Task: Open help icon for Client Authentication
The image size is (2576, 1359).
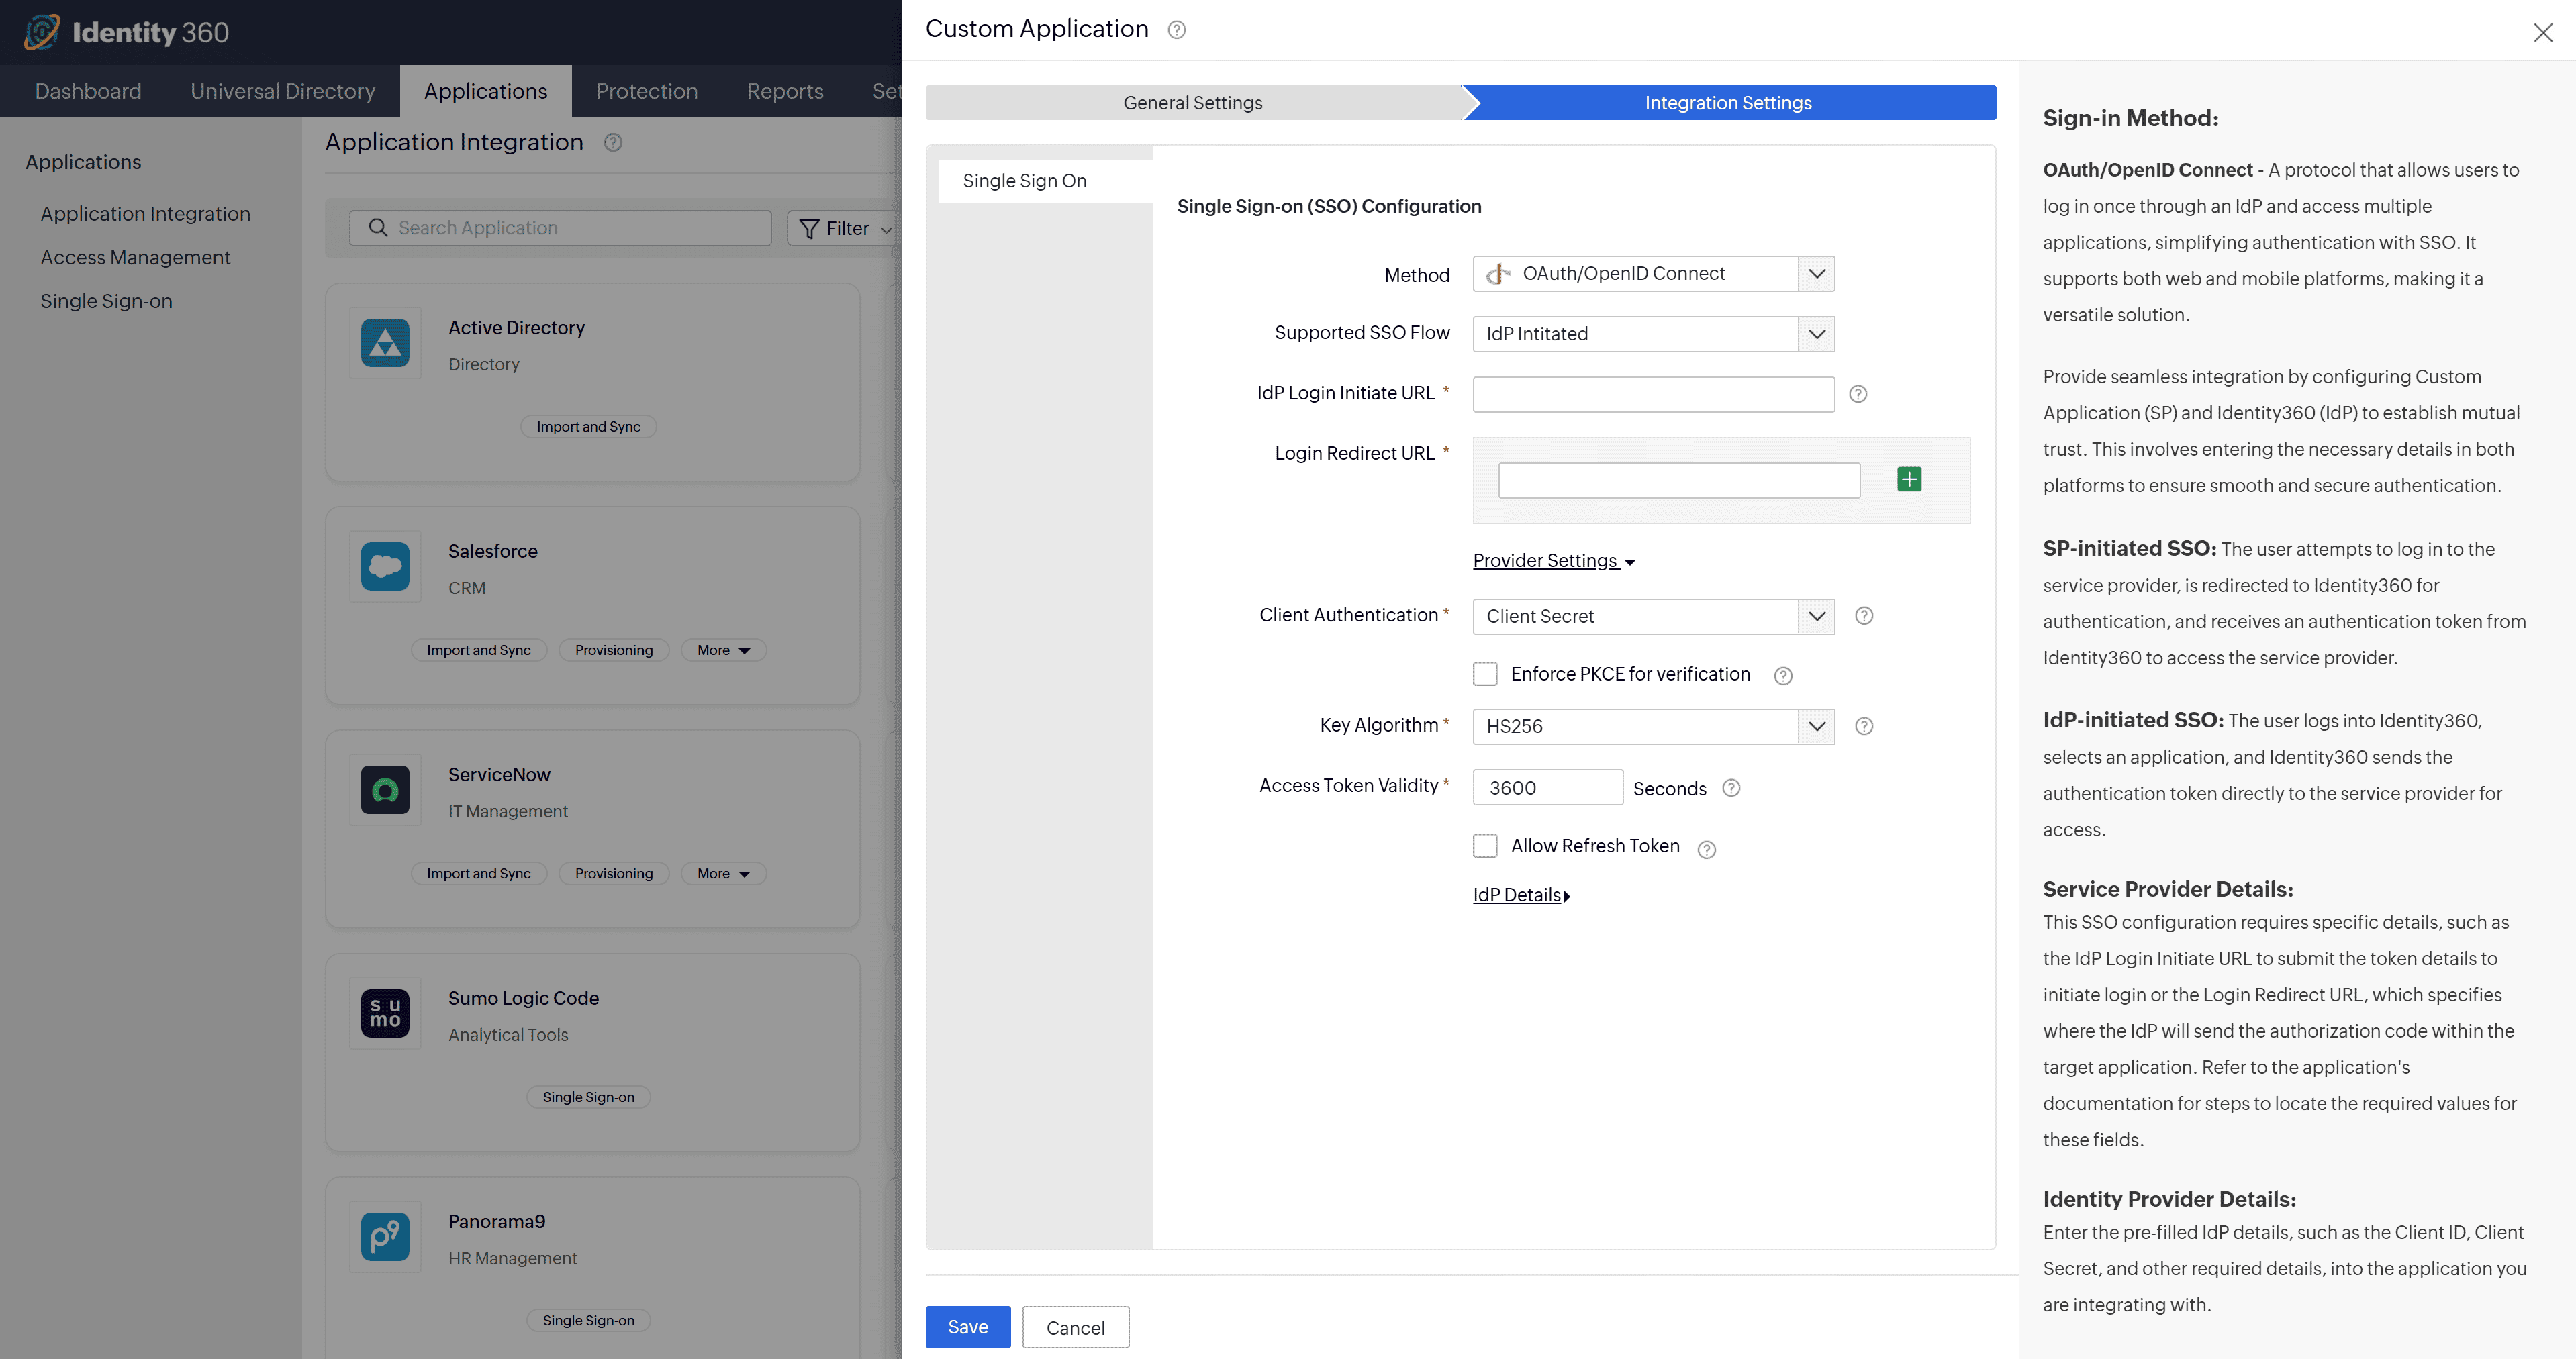Action: 1864,616
